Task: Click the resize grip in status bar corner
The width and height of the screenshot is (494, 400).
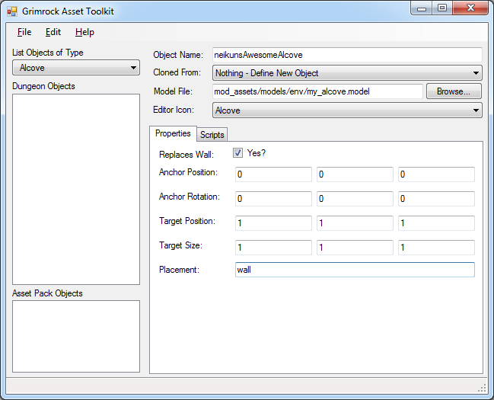Action: (x=482, y=389)
